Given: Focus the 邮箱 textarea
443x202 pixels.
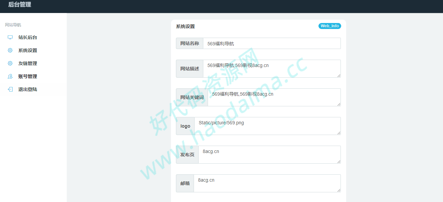Looking at the screenshot, I should [267, 183].
